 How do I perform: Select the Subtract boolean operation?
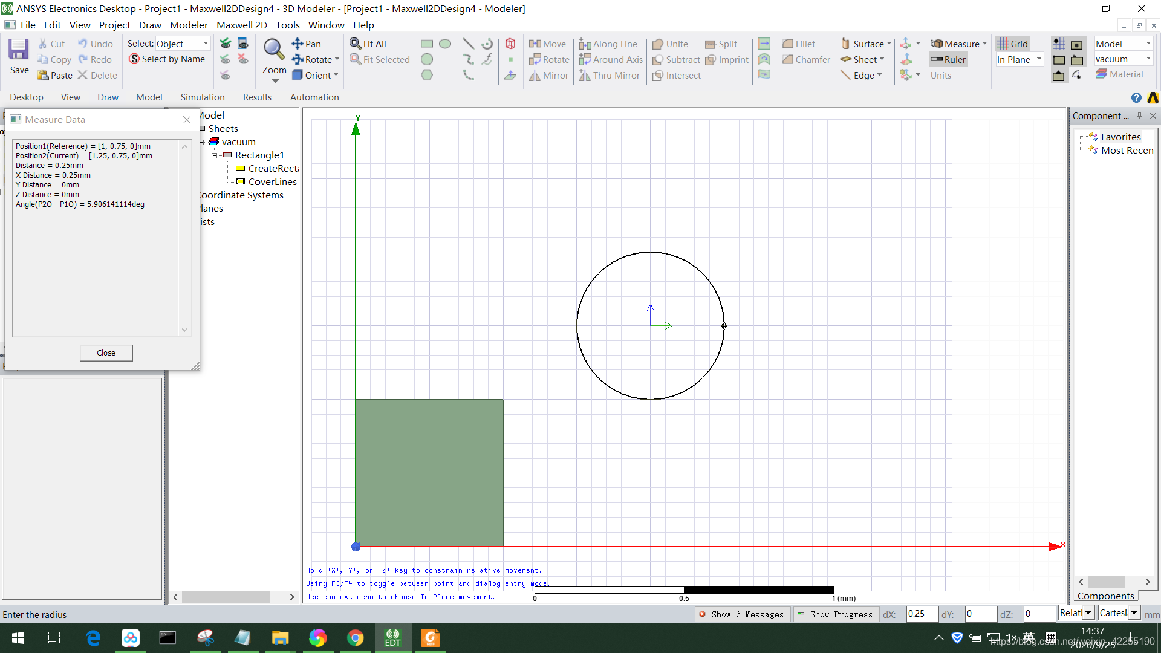point(675,59)
